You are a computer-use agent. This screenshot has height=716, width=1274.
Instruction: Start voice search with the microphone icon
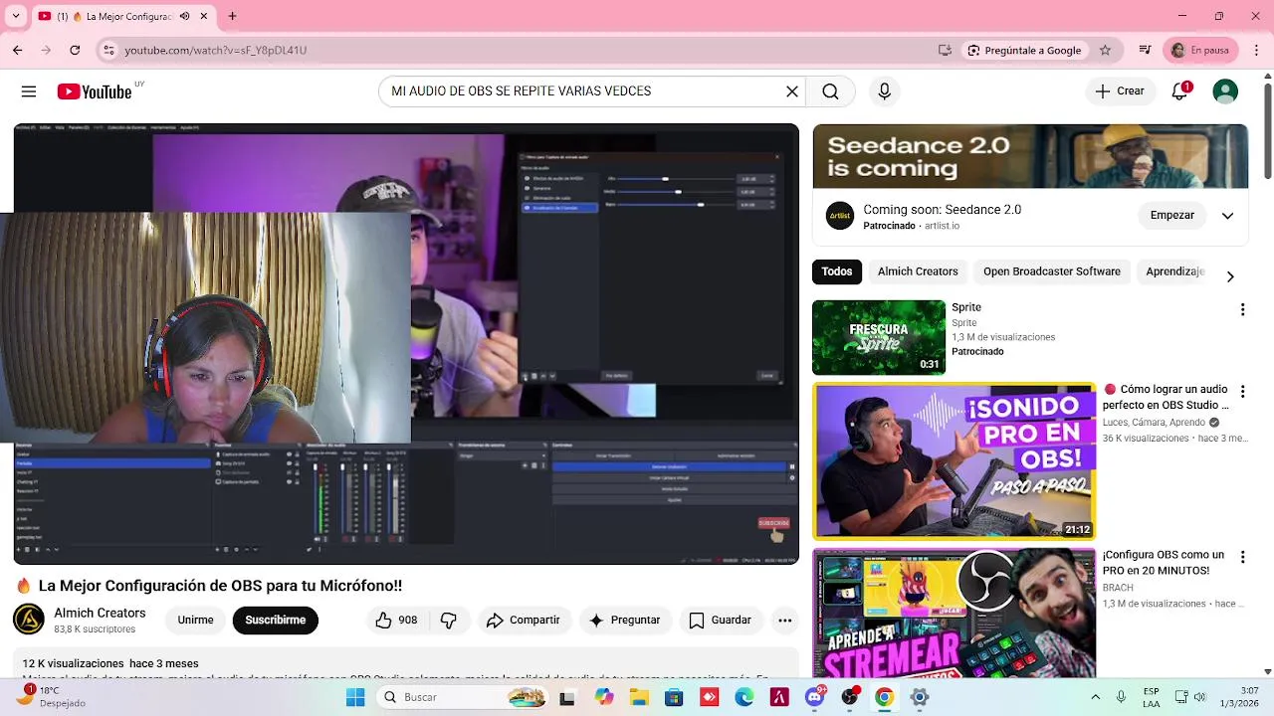pyautogui.click(x=885, y=91)
